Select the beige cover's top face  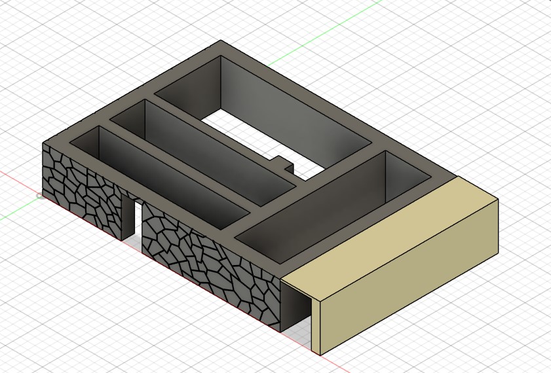coord(389,239)
